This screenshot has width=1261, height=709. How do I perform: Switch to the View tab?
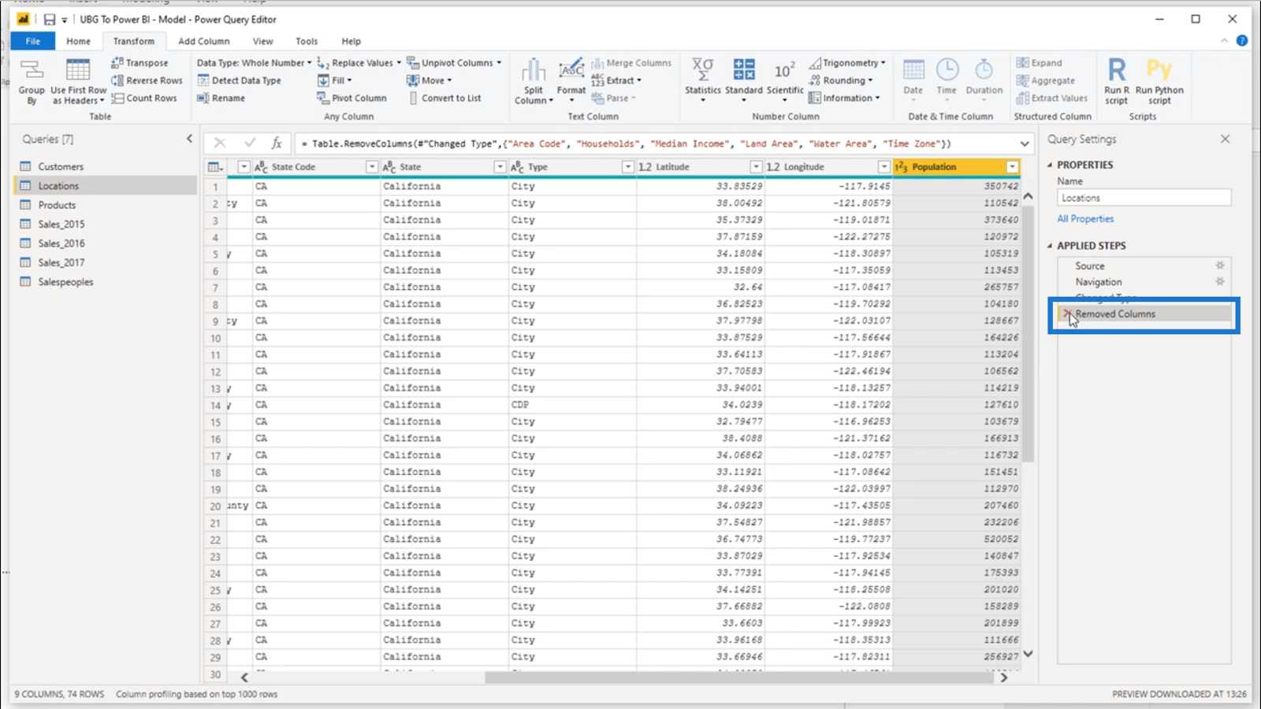262,41
